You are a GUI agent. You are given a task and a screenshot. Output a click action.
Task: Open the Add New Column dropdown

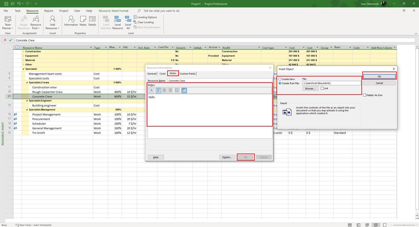click(394, 48)
